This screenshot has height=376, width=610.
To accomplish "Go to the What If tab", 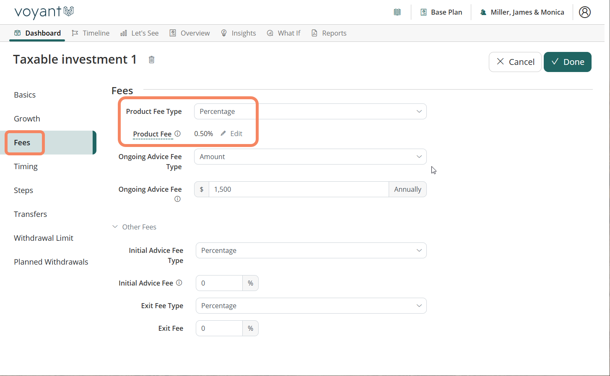I will coord(284,33).
